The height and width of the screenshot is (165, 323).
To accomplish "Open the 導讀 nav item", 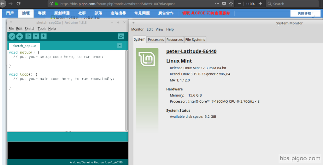I will coord(42,13).
